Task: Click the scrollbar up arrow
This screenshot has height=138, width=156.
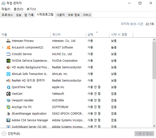Action: click(x=154, y=40)
